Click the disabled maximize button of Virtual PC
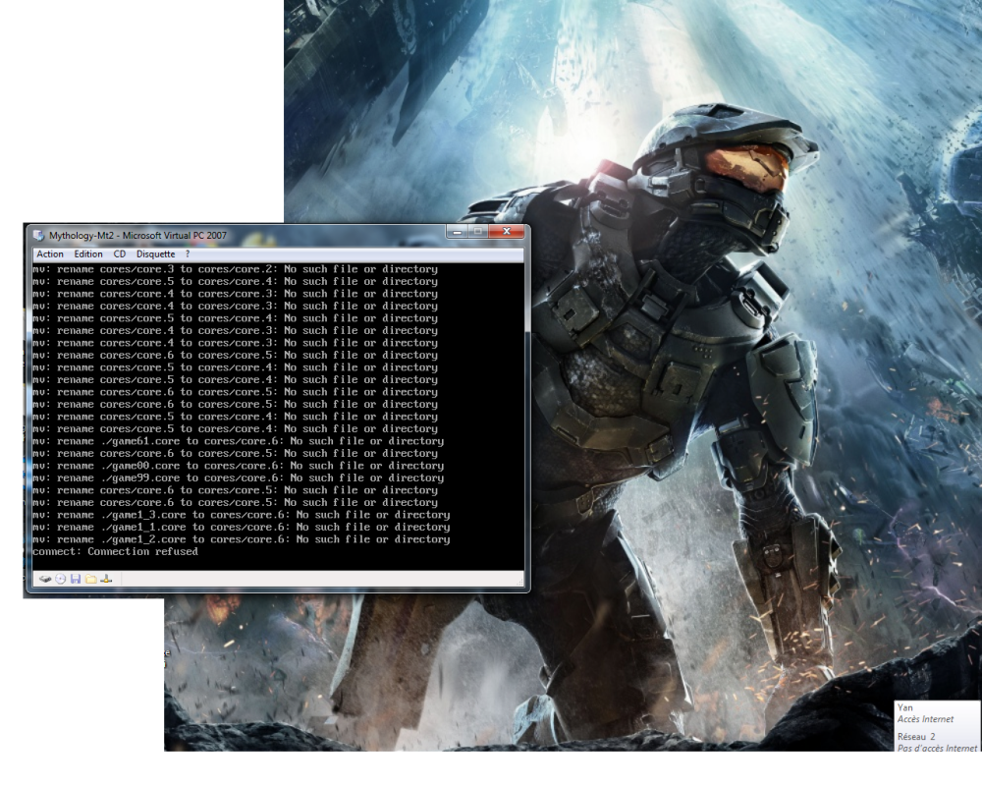 click(x=478, y=232)
